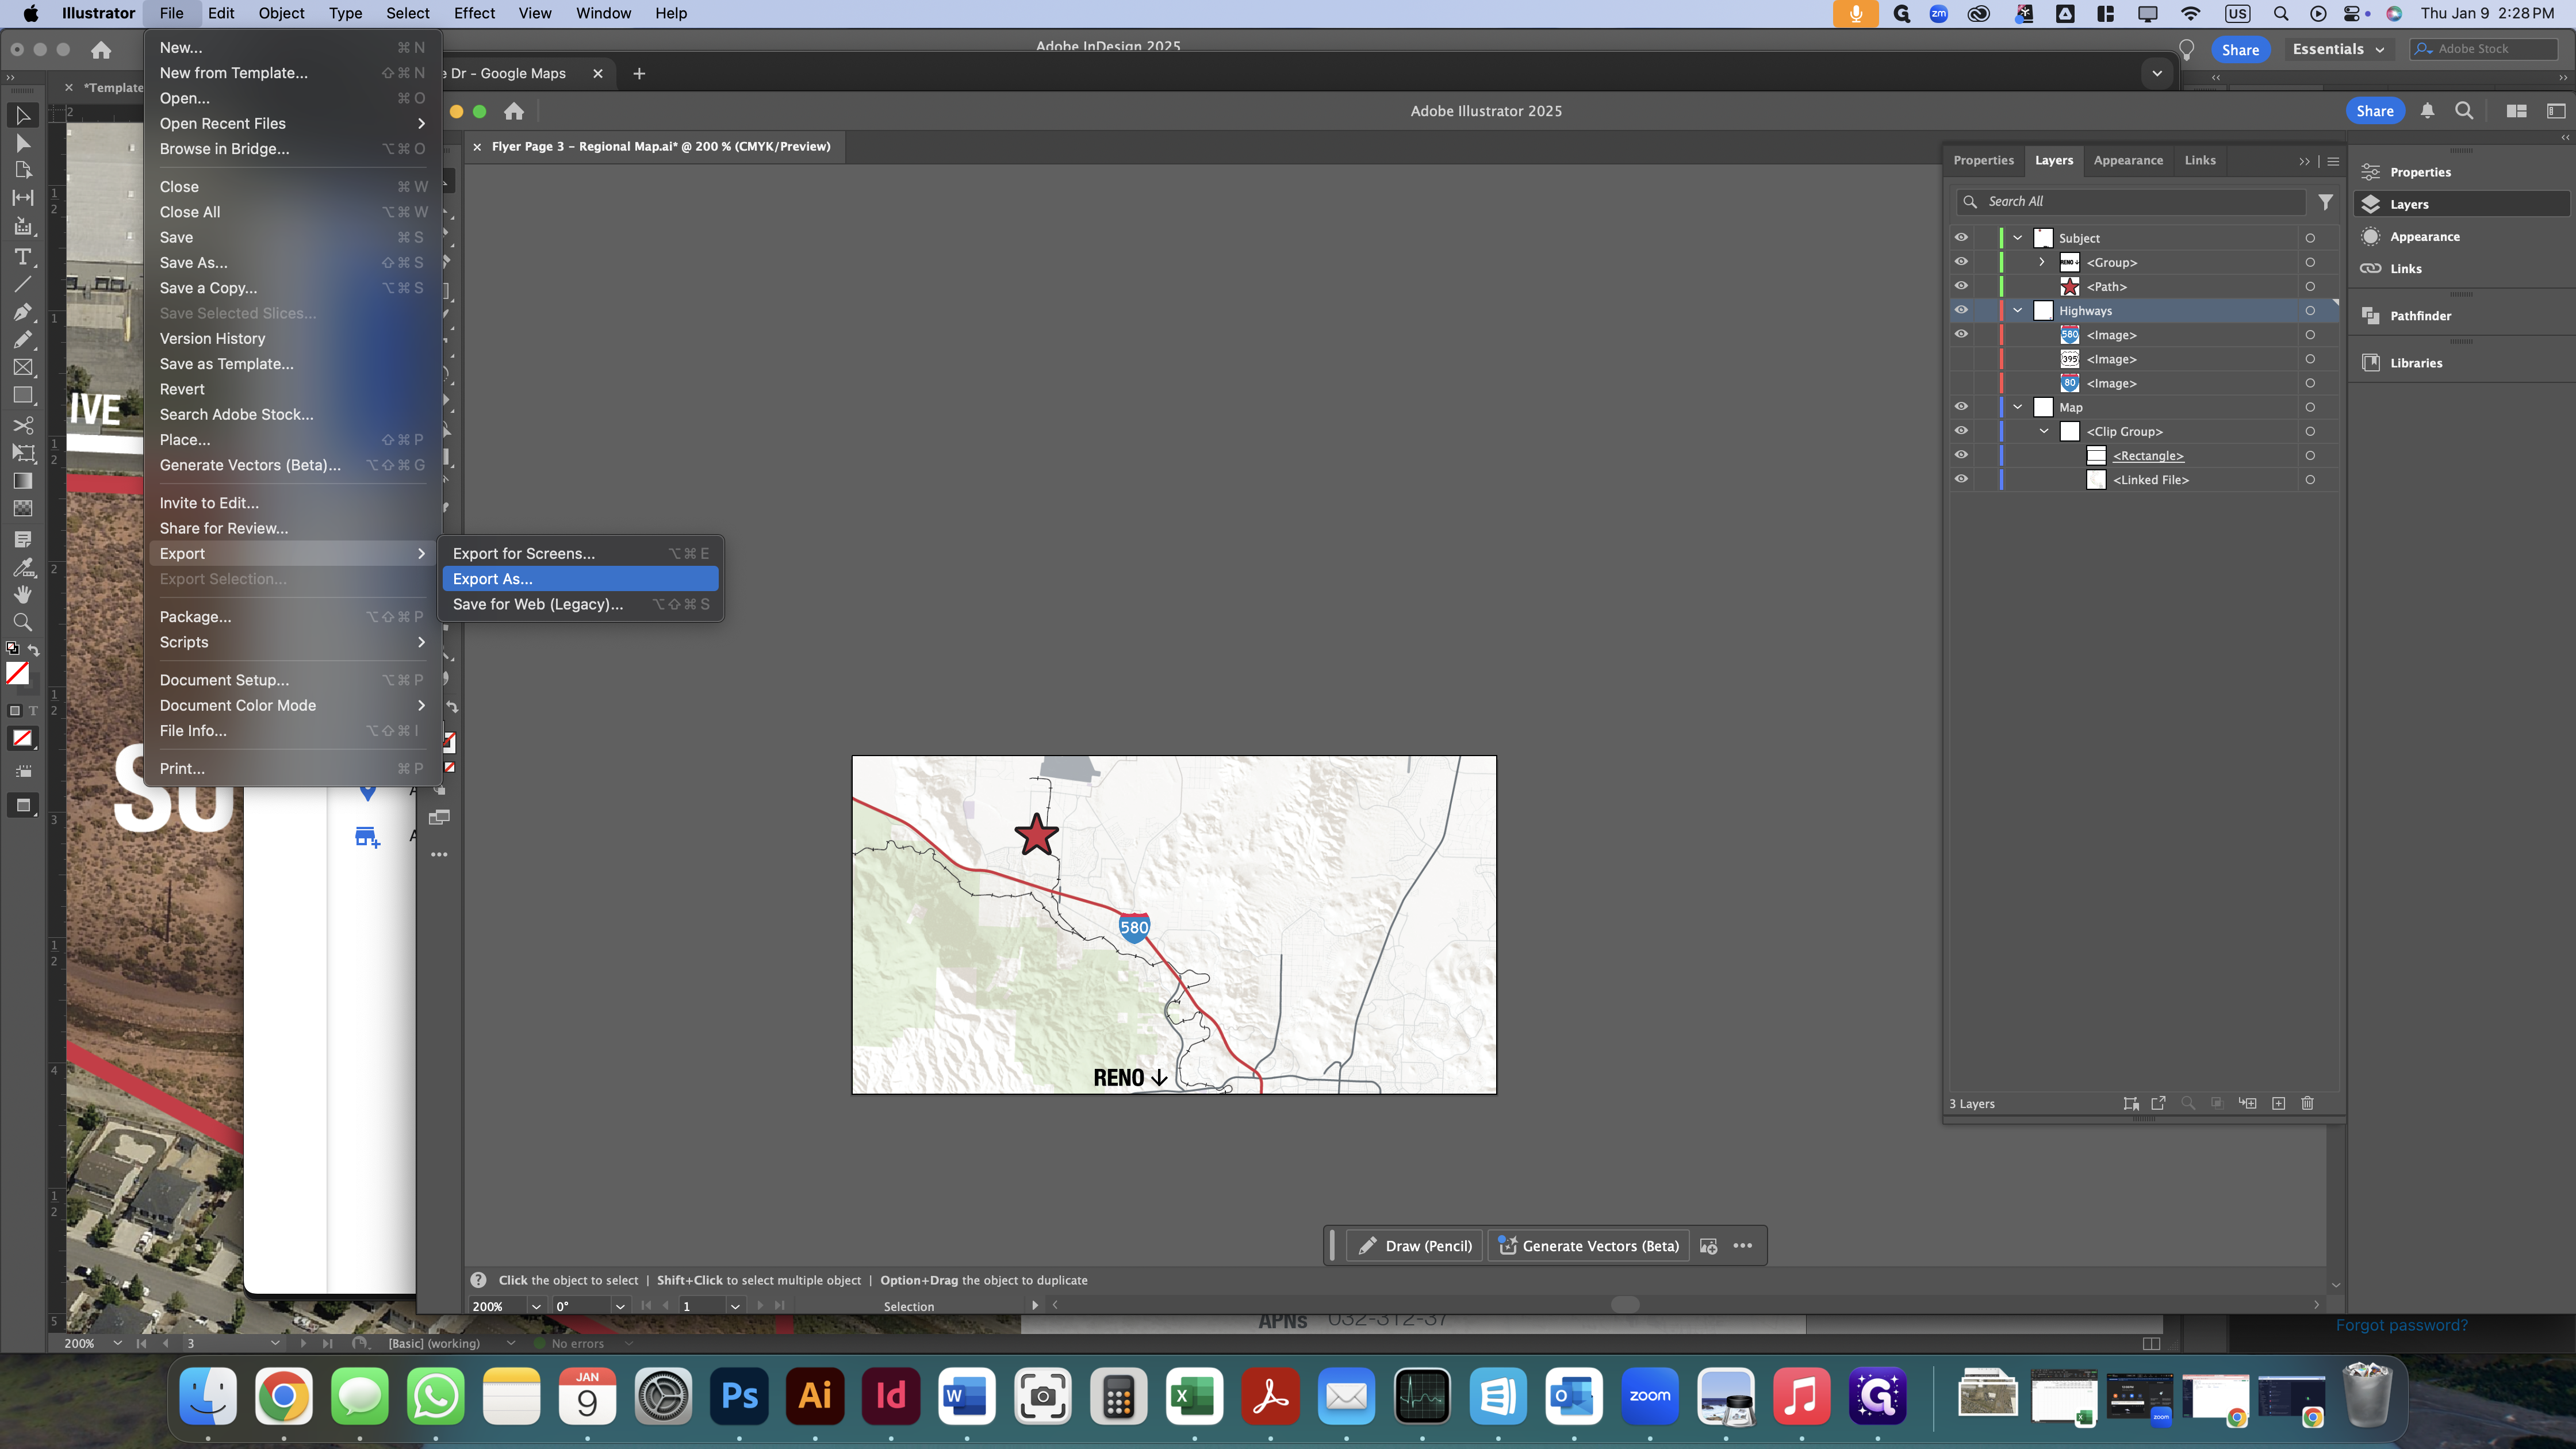Open the Layers panel hamburger menu

[2333, 161]
